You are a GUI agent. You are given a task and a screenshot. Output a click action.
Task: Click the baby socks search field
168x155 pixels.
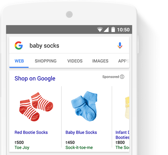point(69,45)
